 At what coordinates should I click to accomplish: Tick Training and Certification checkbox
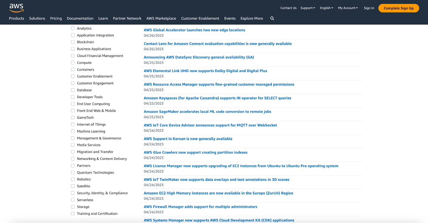[73, 213]
